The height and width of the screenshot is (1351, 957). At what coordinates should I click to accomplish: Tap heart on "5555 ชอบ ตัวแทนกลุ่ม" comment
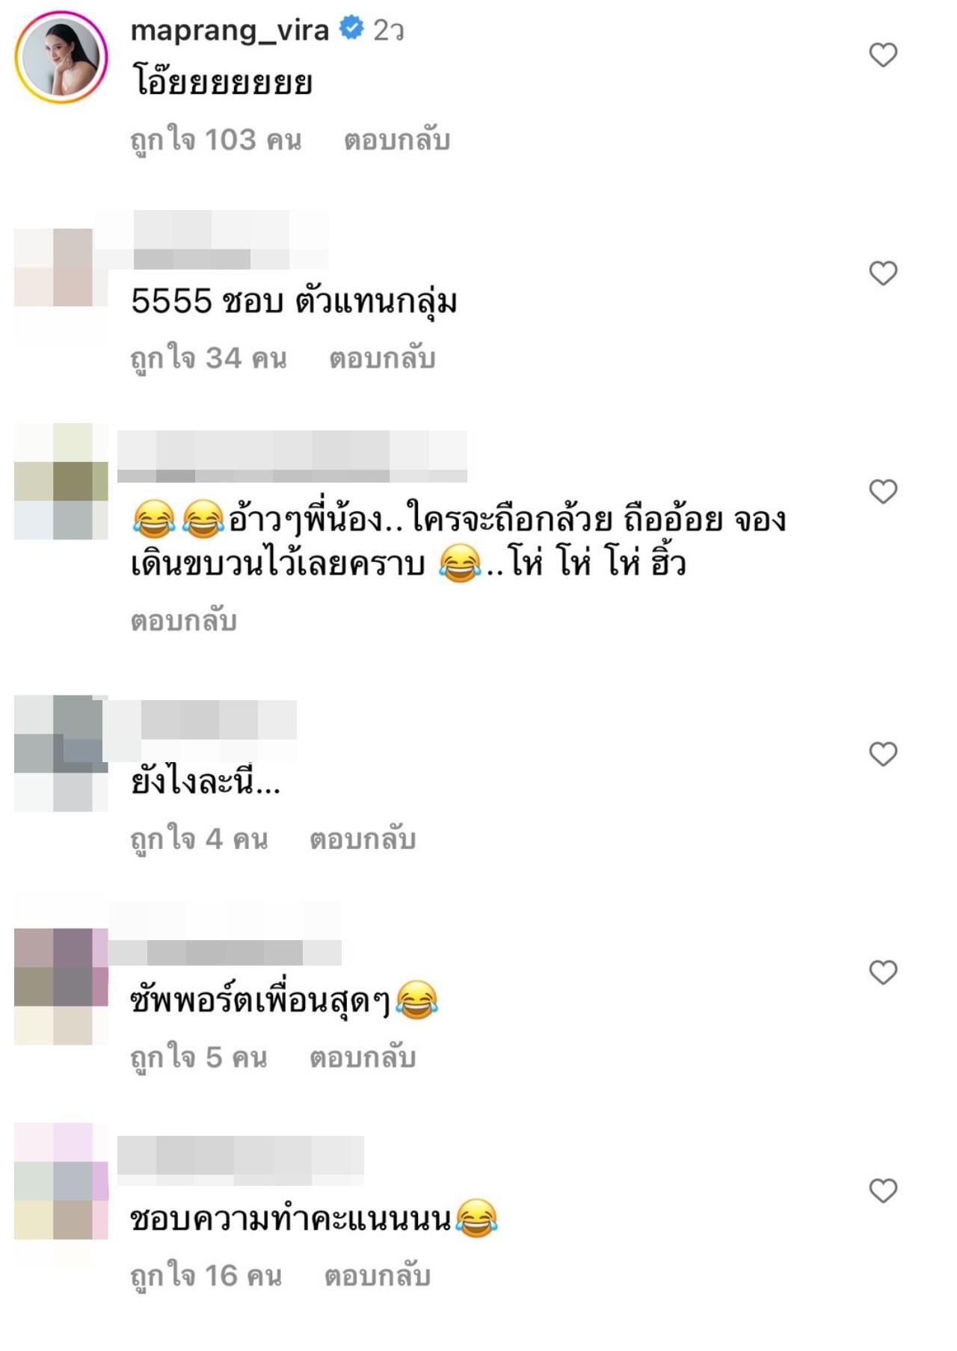tap(883, 273)
